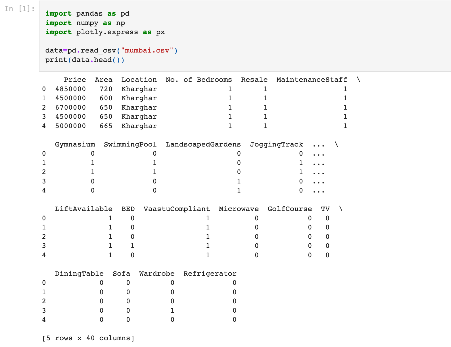Click the 'import plotly.express as px' line
The image size is (451, 347).
point(105,32)
